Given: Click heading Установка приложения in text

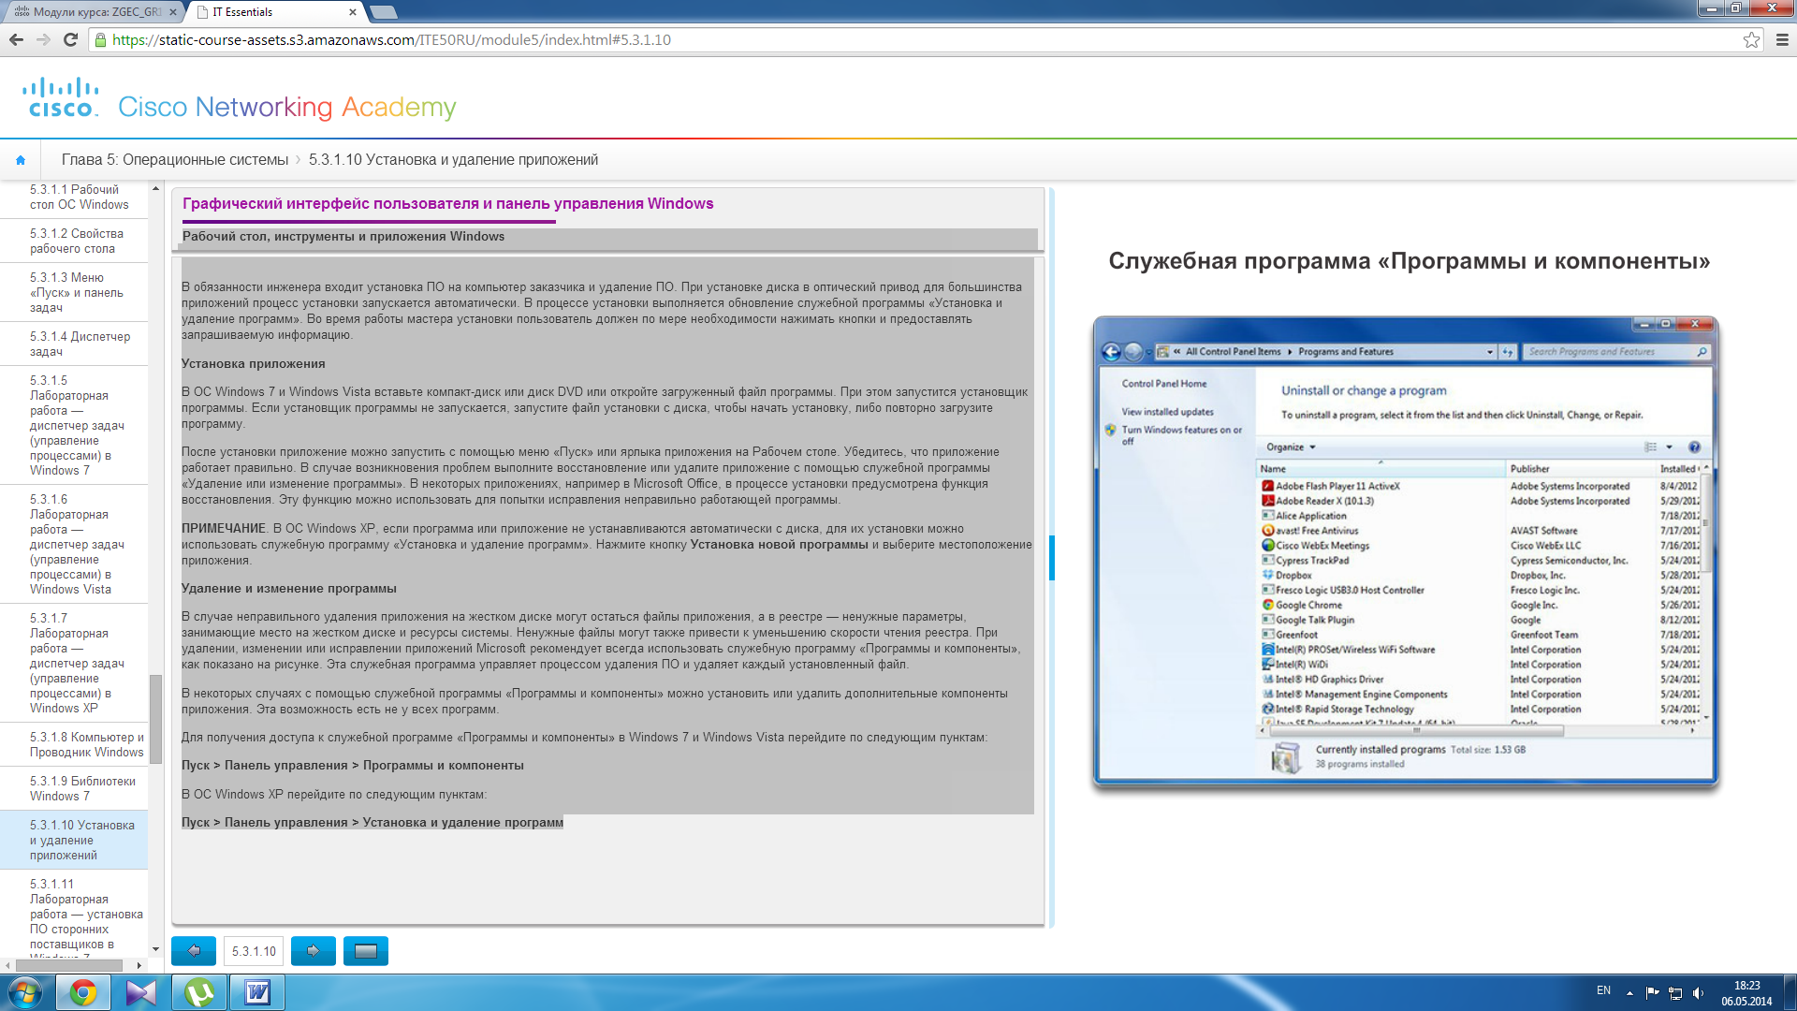Looking at the screenshot, I should (x=254, y=363).
